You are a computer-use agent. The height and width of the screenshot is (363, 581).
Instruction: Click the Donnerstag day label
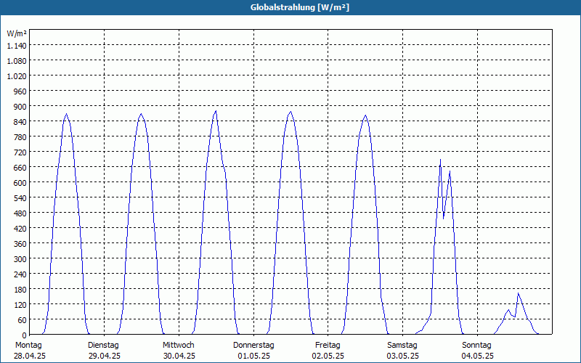(x=253, y=346)
